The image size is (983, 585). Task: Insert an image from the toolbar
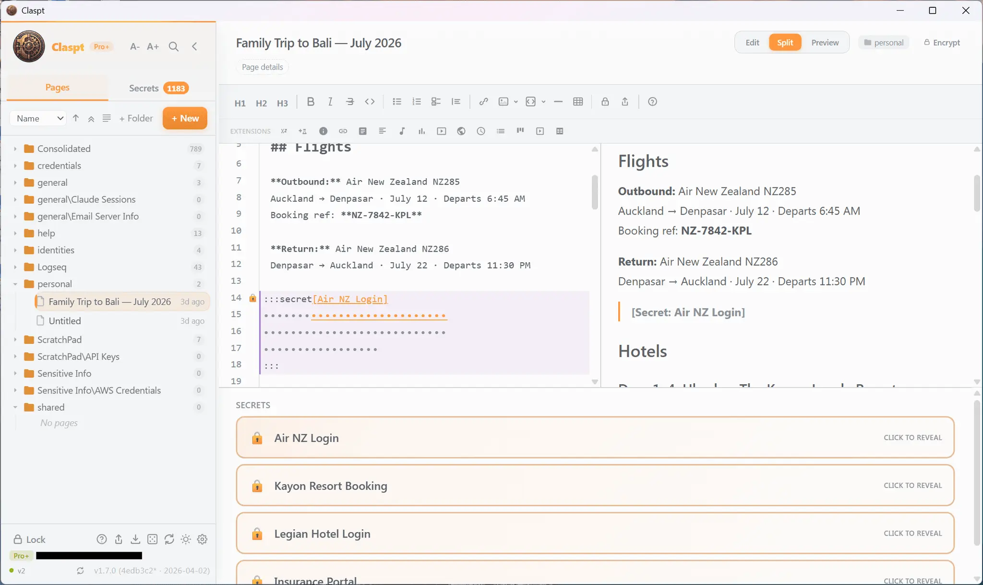(503, 102)
